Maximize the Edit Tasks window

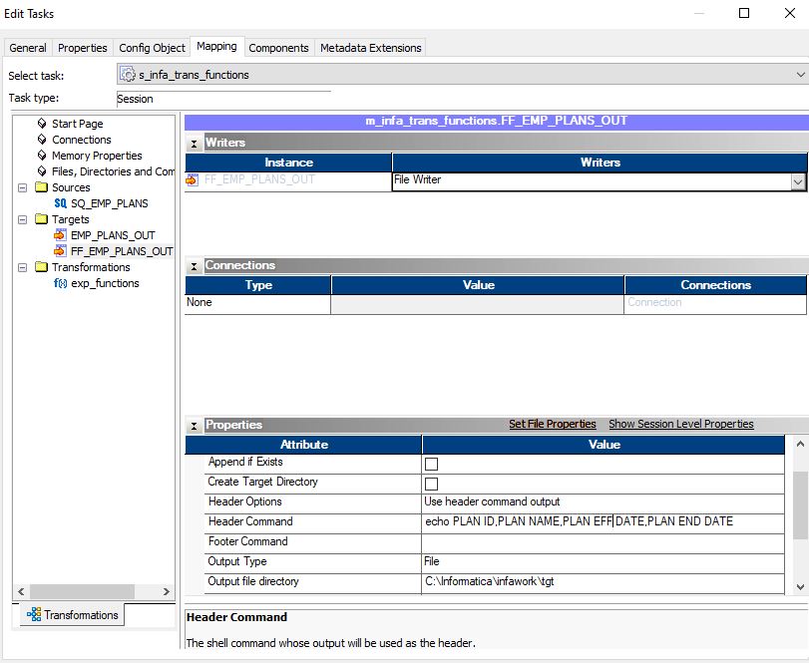click(744, 13)
